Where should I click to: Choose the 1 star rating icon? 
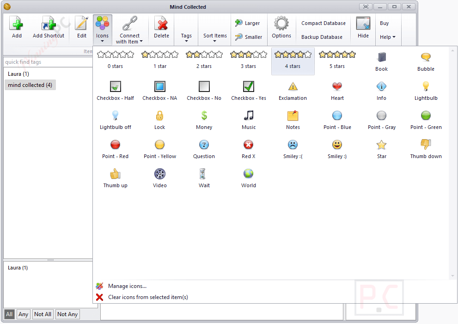(x=160, y=60)
